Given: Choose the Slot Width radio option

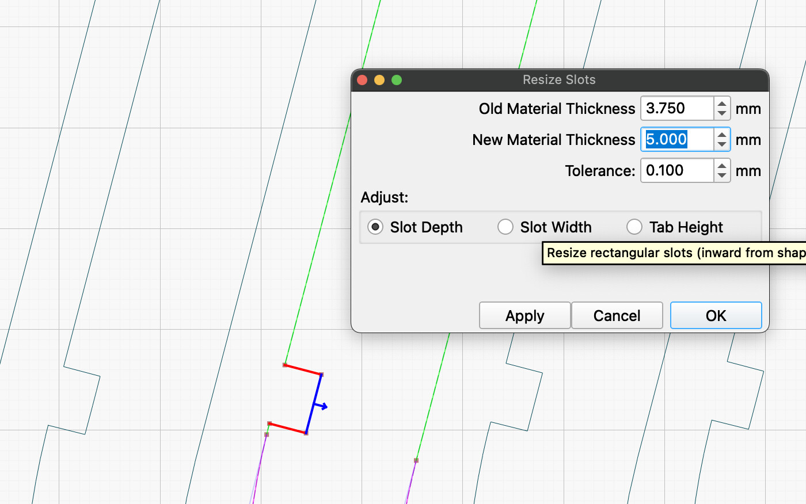Looking at the screenshot, I should 505,227.
